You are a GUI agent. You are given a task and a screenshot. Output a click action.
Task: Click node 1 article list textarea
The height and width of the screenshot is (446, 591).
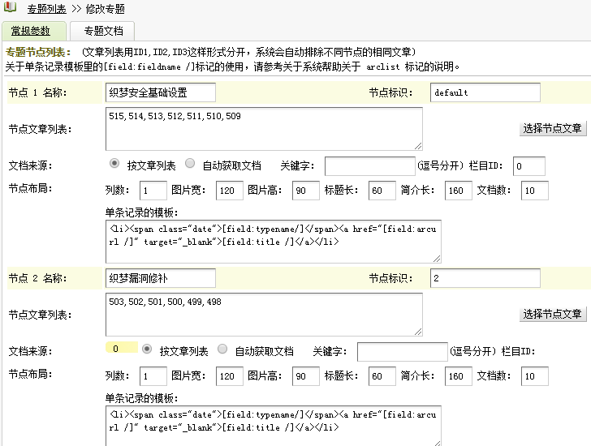(264, 128)
